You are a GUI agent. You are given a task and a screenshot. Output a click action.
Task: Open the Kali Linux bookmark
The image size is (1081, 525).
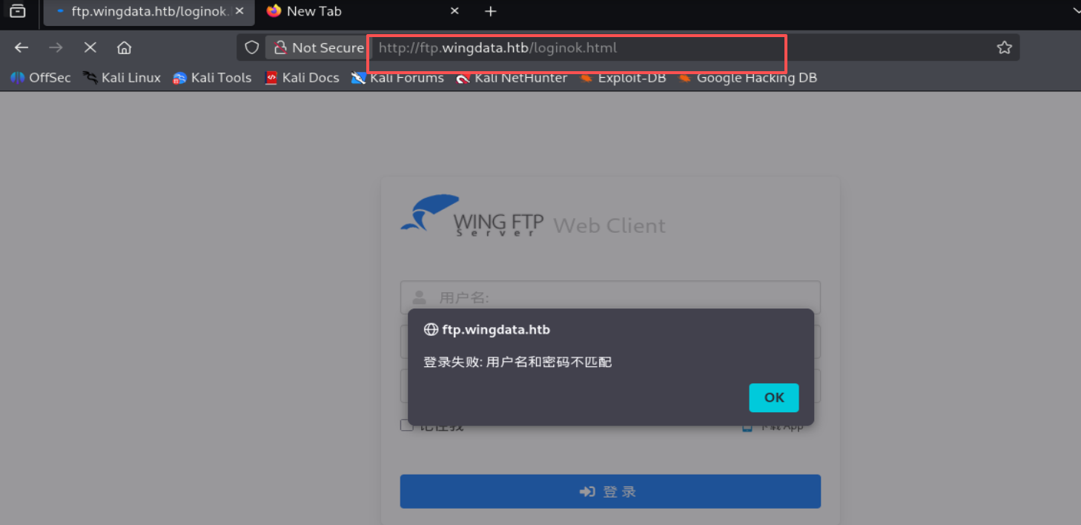tap(122, 78)
